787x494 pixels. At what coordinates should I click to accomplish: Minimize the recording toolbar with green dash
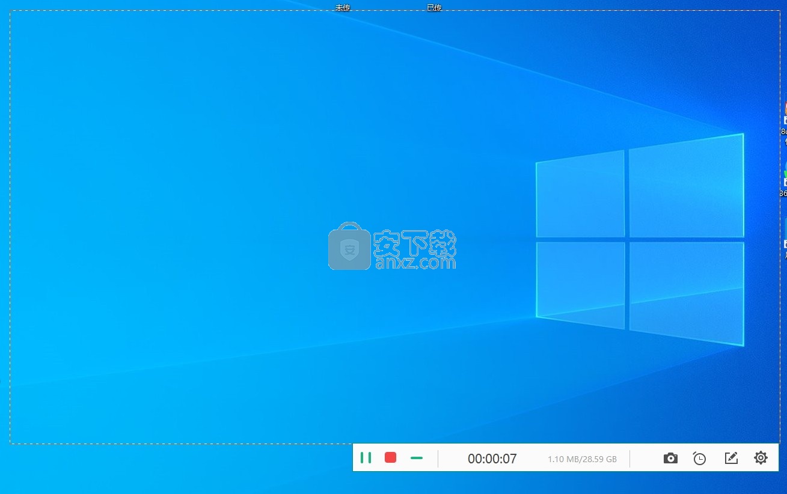click(x=416, y=458)
